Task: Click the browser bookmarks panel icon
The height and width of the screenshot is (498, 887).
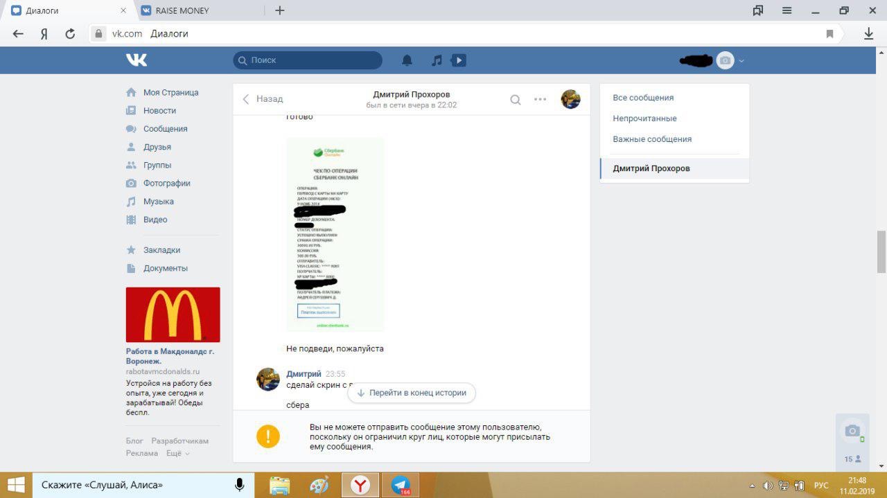Action: point(758,10)
